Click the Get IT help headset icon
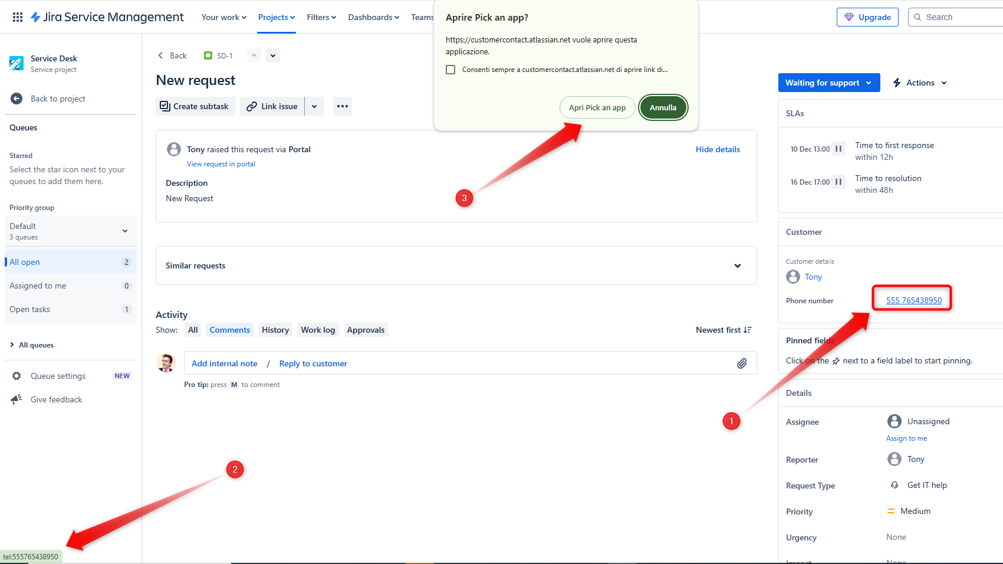 pos(895,485)
